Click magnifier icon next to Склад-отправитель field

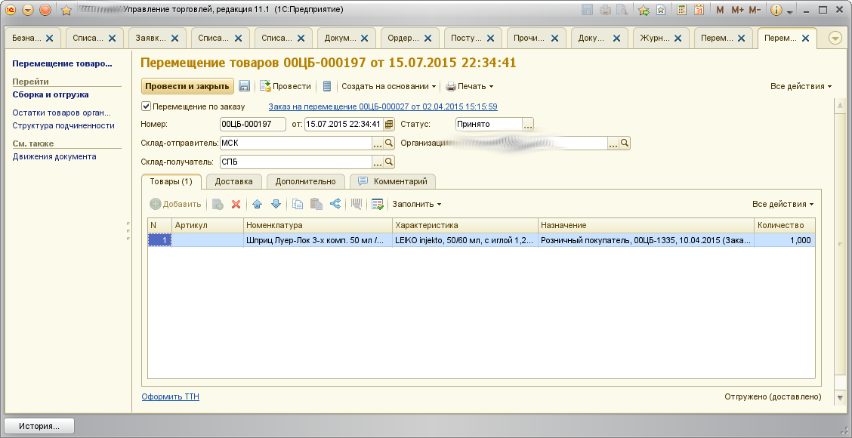coord(390,143)
